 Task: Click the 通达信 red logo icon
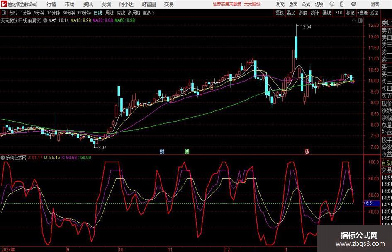4,4
